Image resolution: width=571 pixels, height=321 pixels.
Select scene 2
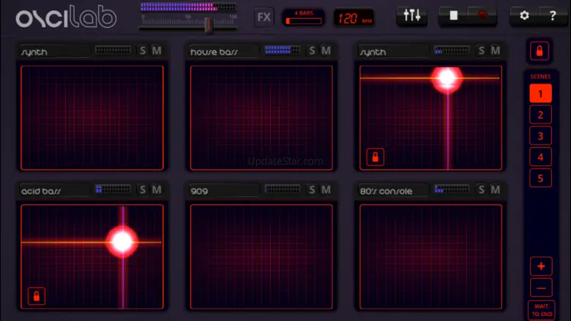pyautogui.click(x=540, y=115)
